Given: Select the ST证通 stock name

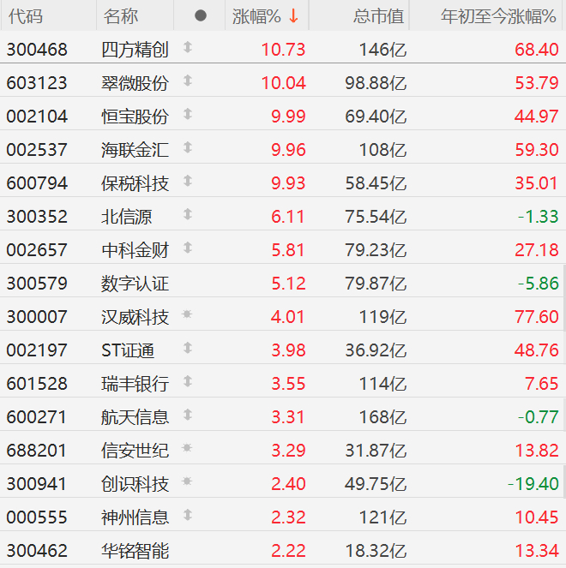Looking at the screenshot, I should [128, 350].
